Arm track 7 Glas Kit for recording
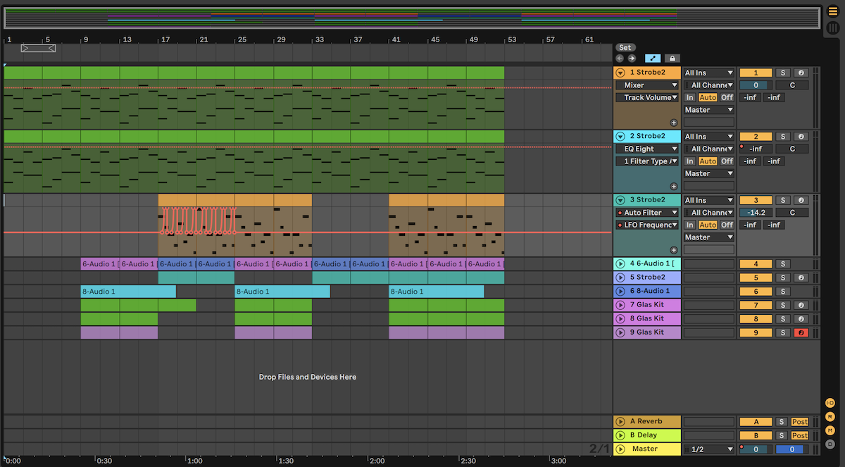The image size is (845, 467). pyautogui.click(x=801, y=305)
